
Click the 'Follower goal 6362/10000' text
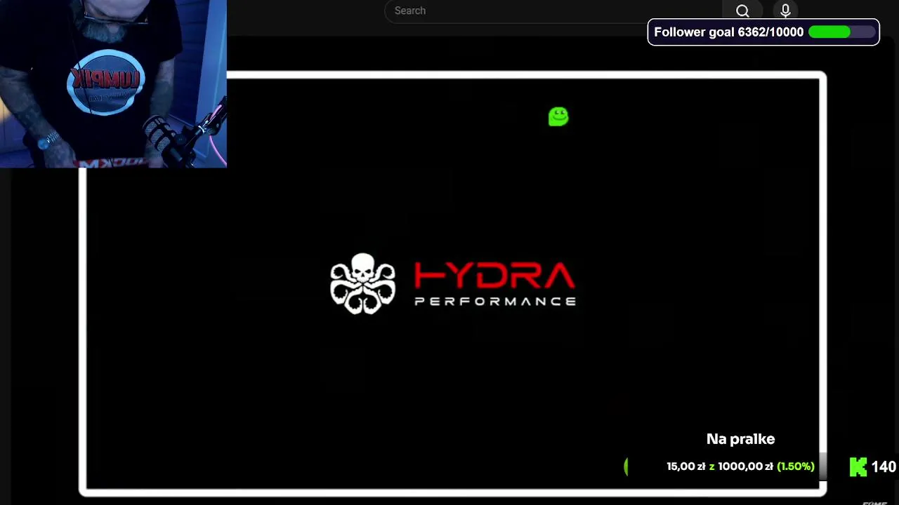point(728,32)
